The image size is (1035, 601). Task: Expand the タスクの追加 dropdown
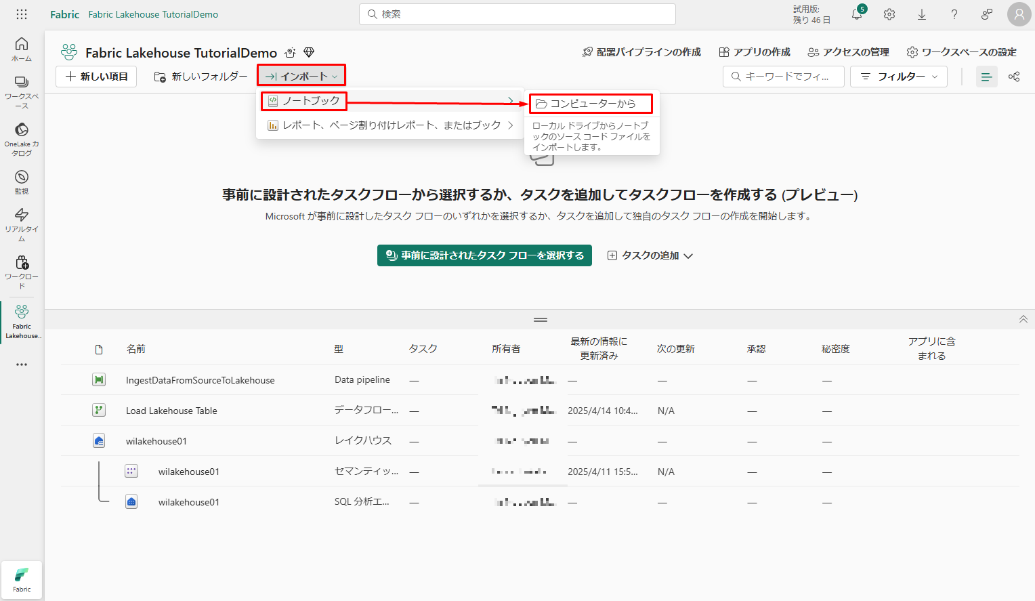(650, 255)
